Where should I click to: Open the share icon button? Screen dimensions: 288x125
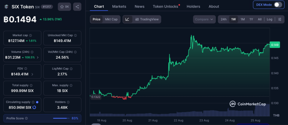[x=77, y=7]
